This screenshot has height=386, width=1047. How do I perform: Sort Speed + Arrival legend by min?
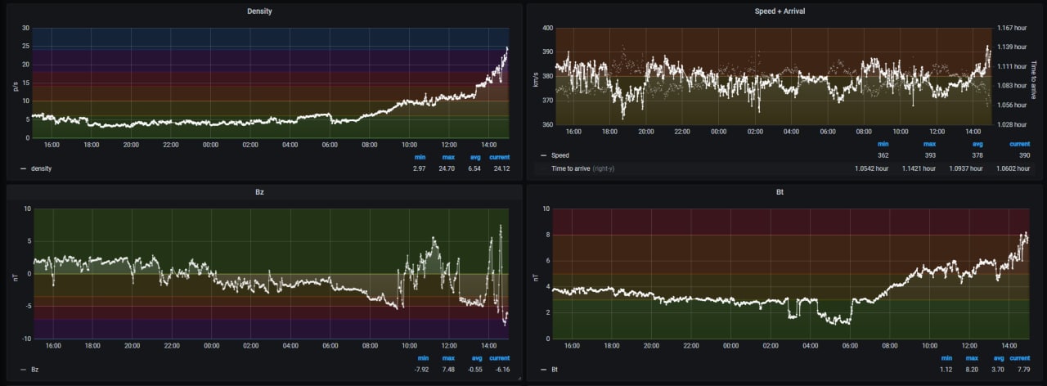click(883, 143)
